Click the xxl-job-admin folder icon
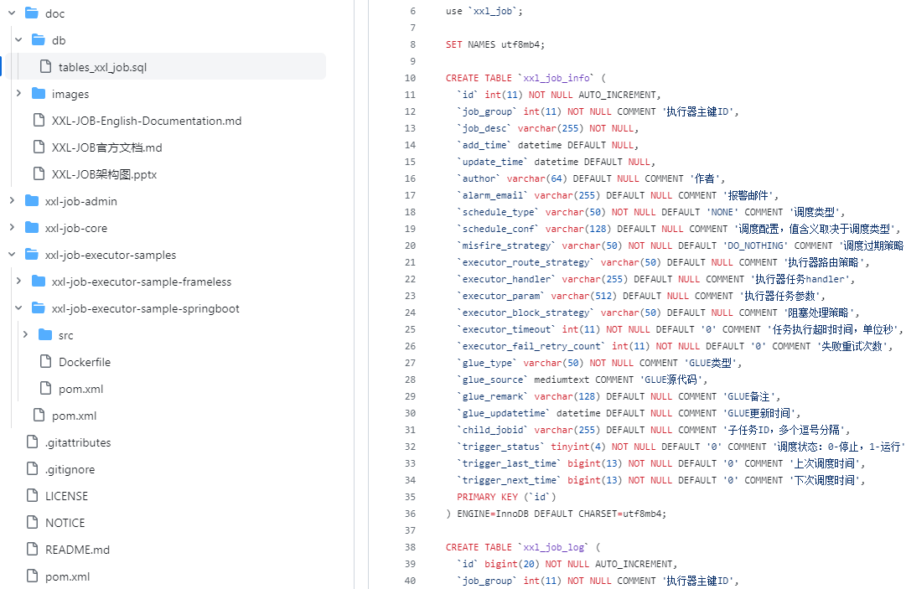 click(32, 201)
